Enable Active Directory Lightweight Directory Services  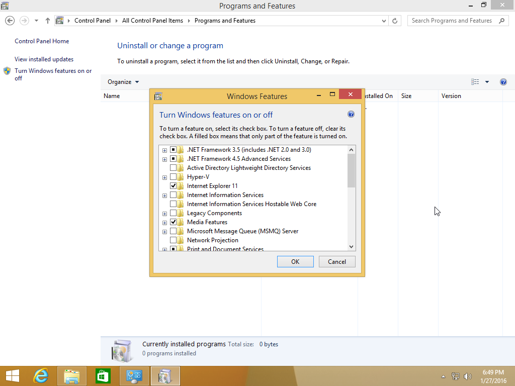(x=173, y=168)
